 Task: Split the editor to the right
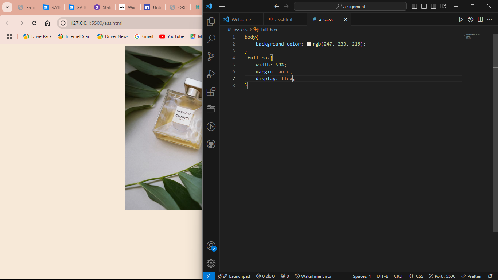[481, 19]
